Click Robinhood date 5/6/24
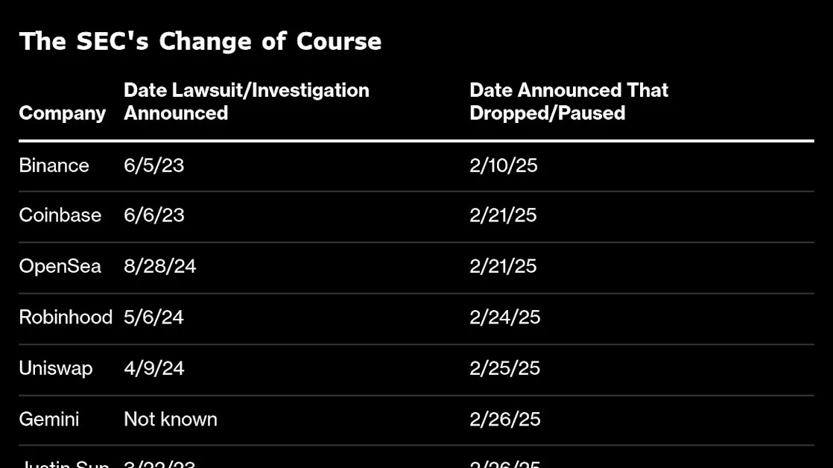833x468 pixels. tap(153, 317)
